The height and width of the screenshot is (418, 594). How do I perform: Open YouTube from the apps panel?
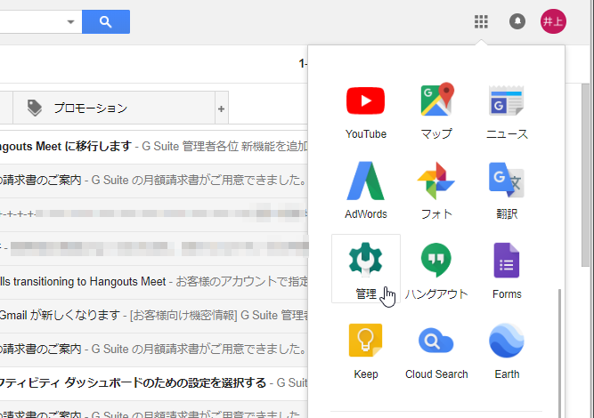pyautogui.click(x=365, y=111)
